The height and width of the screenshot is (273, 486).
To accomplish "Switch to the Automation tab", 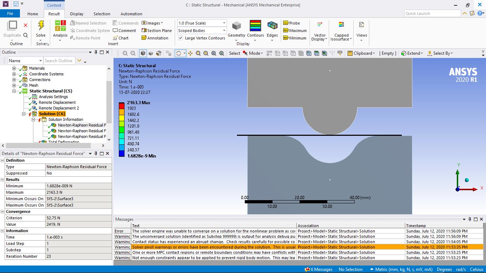I will [x=131, y=14].
